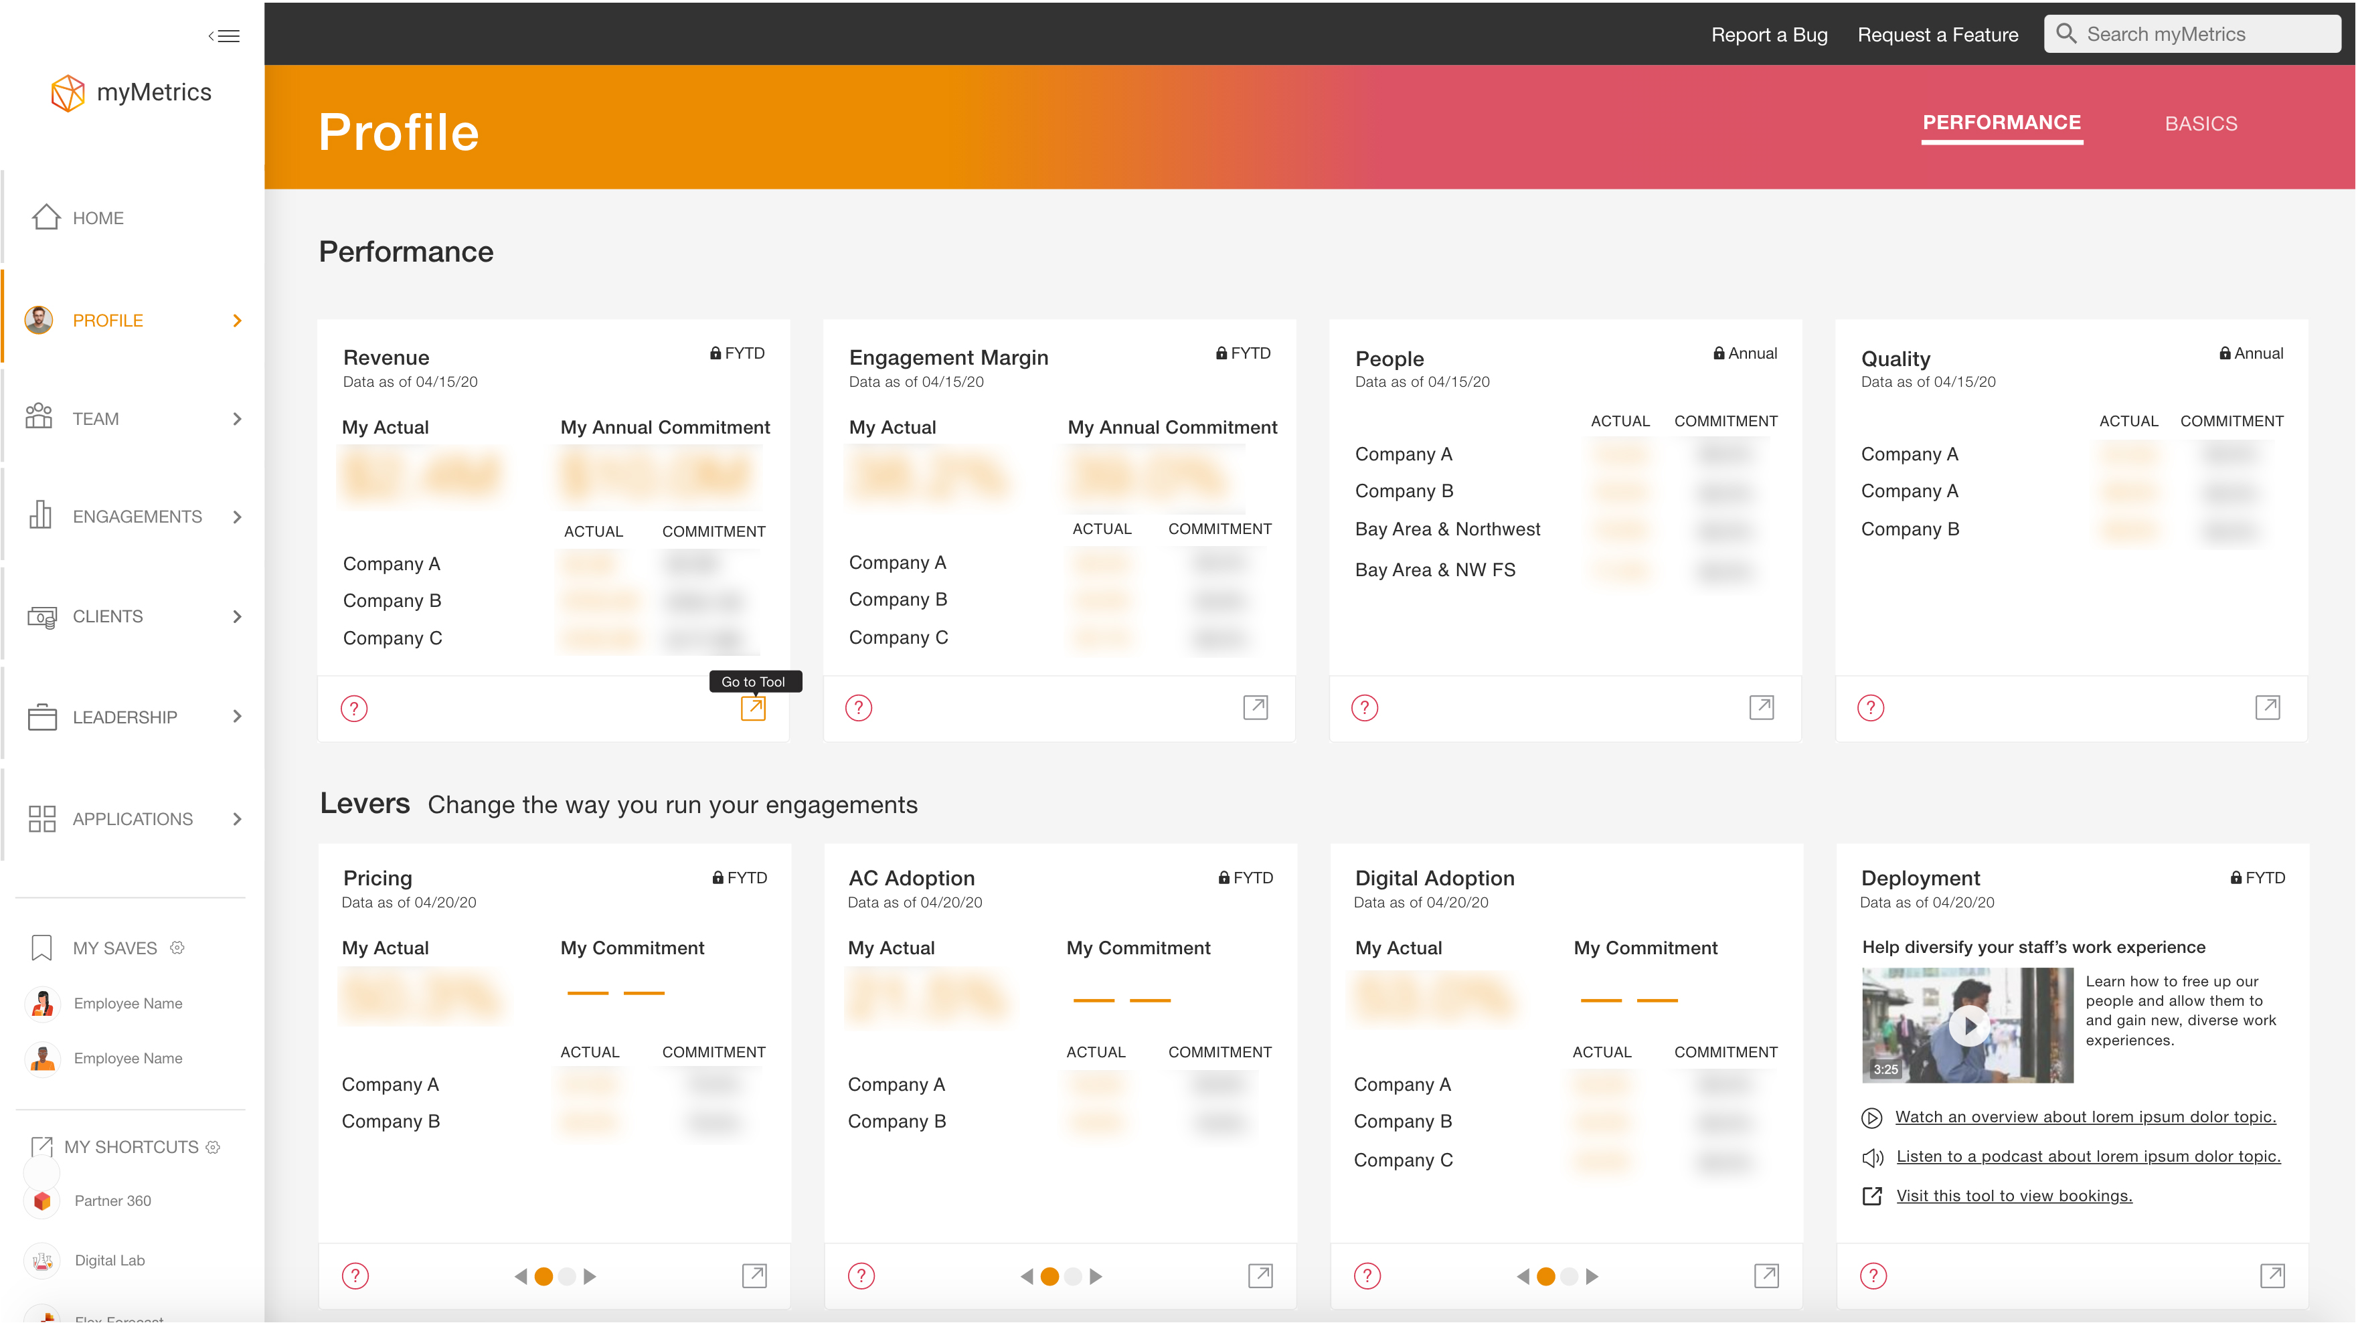The height and width of the screenshot is (1325, 2356).
Task: Expand the Team menu chevron
Action: coord(237,419)
